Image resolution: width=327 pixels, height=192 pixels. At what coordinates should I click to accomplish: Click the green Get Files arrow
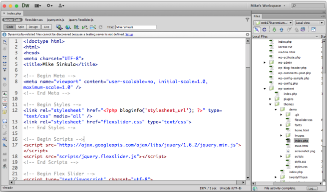tap(274, 30)
